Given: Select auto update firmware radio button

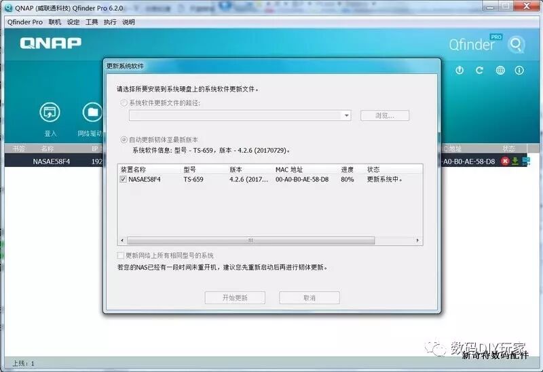Looking at the screenshot, I should (124, 140).
